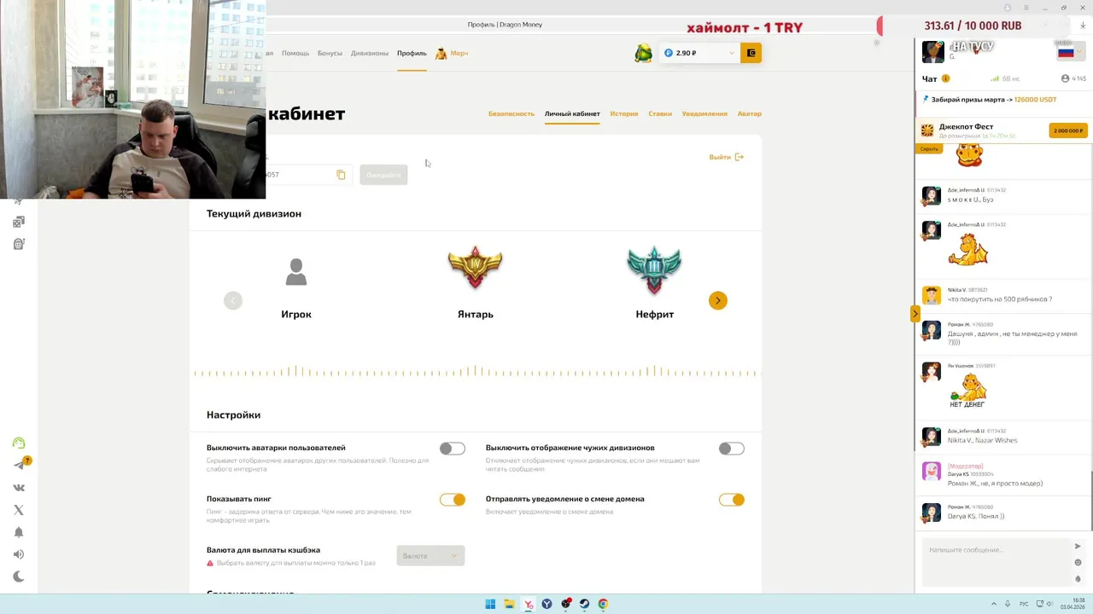
Task: Click the profile avatar atop chat panel
Action: pyautogui.click(x=933, y=52)
